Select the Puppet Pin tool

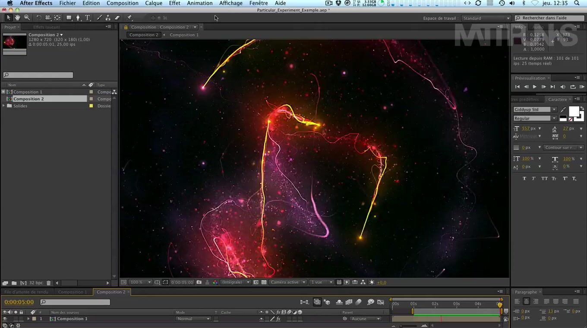129,18
